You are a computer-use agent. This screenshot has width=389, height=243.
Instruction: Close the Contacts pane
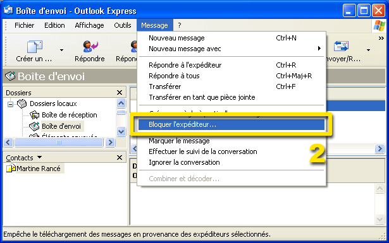pos(120,158)
